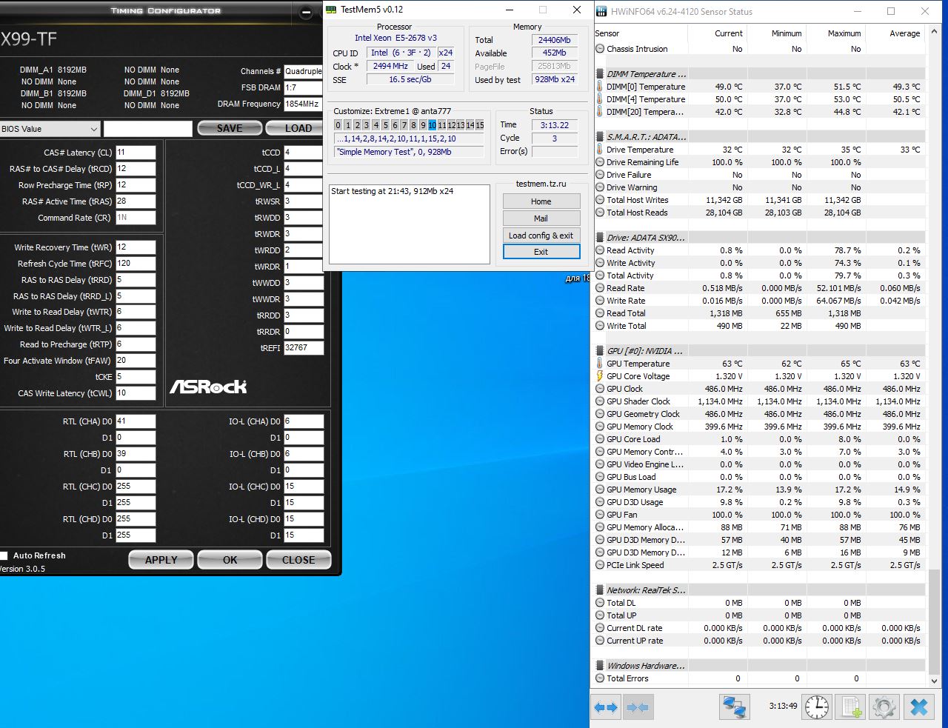Click the Refresh Cycle Time (tRFC) value field
The height and width of the screenshot is (728, 948).
coord(136,264)
